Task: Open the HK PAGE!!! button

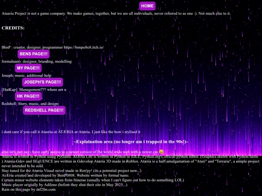Action: pyautogui.click(x=28, y=96)
